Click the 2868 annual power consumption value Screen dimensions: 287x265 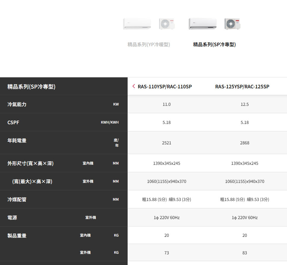coord(245,143)
